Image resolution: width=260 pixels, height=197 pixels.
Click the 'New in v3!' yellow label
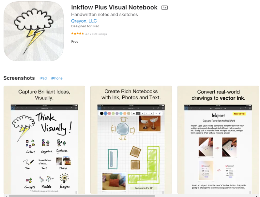tap(239, 114)
